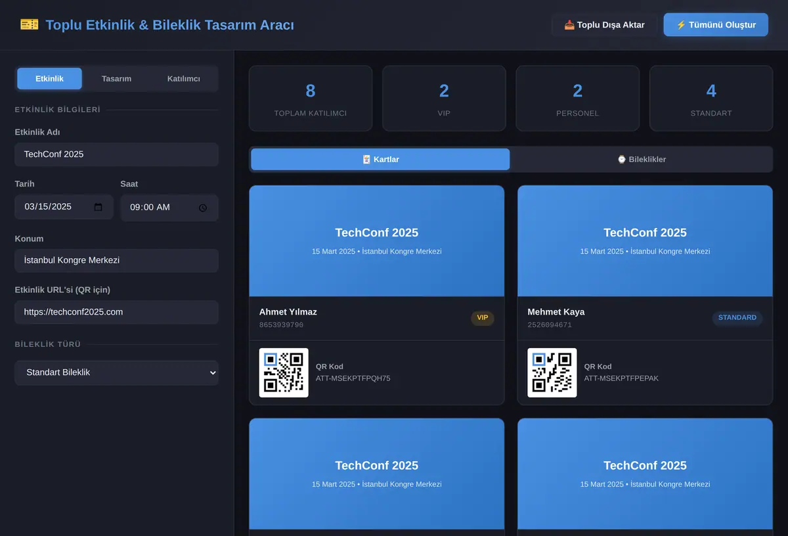
Task: Click the ticket logo icon in the header
Action: click(29, 25)
